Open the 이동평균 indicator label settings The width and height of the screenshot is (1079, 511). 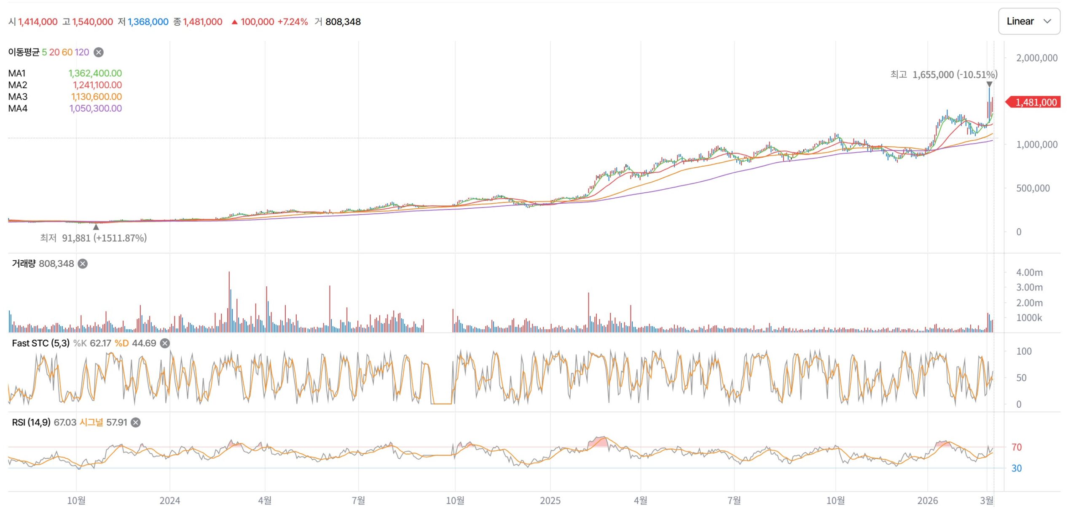(24, 52)
